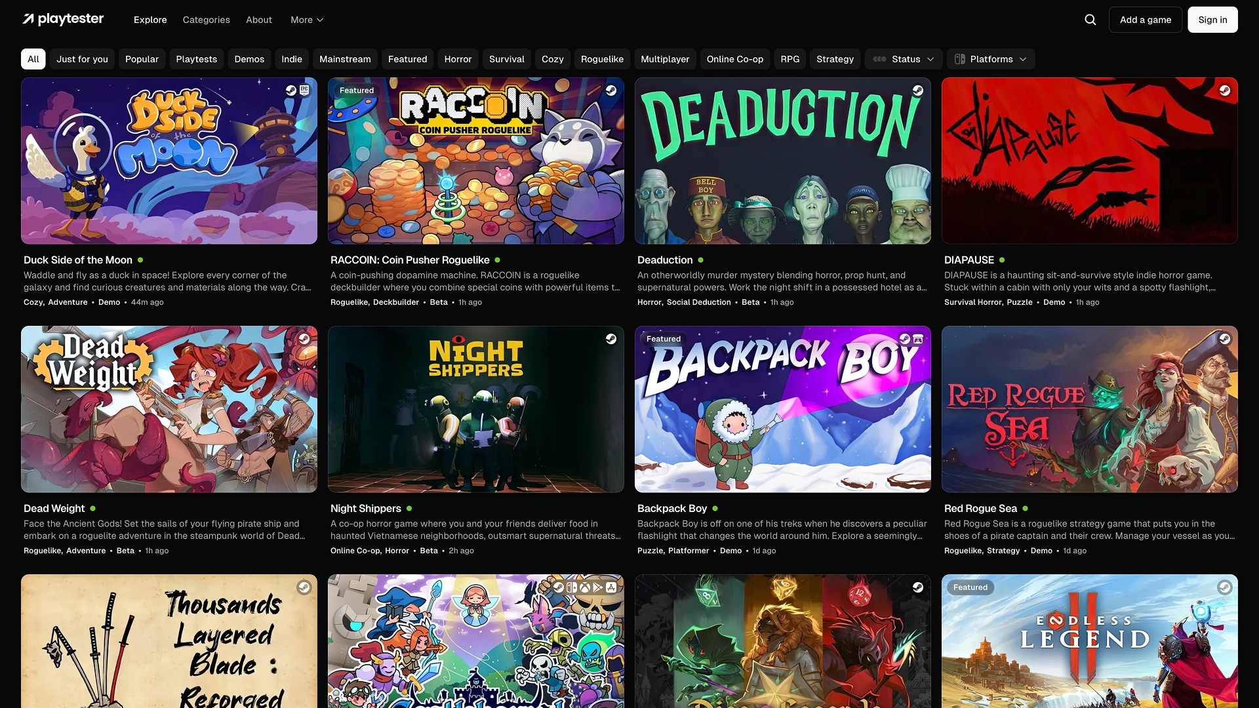Click Epic Games icon on Duck Side card
Viewport: 1259px width, 708px height.
click(304, 90)
